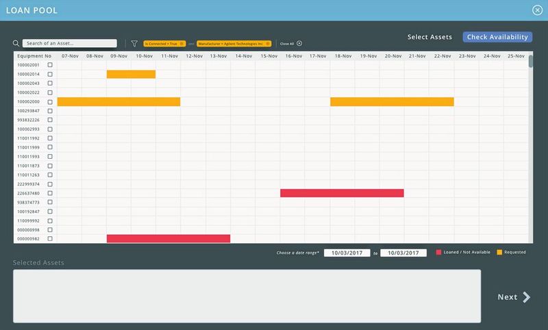Image resolution: width=548 pixels, height=330 pixels.
Task: Click the start date field of the range
Action: tap(347, 253)
